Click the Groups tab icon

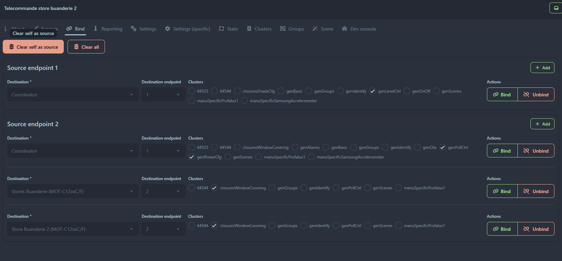(283, 29)
